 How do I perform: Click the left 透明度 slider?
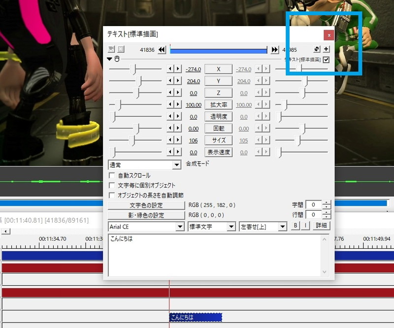[135, 116]
